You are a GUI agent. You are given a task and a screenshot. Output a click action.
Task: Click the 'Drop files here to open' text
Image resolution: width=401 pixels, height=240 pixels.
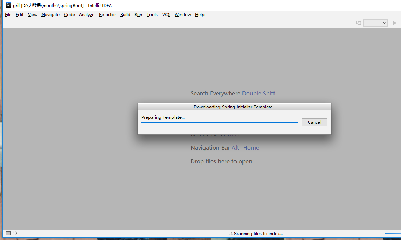[221, 161]
